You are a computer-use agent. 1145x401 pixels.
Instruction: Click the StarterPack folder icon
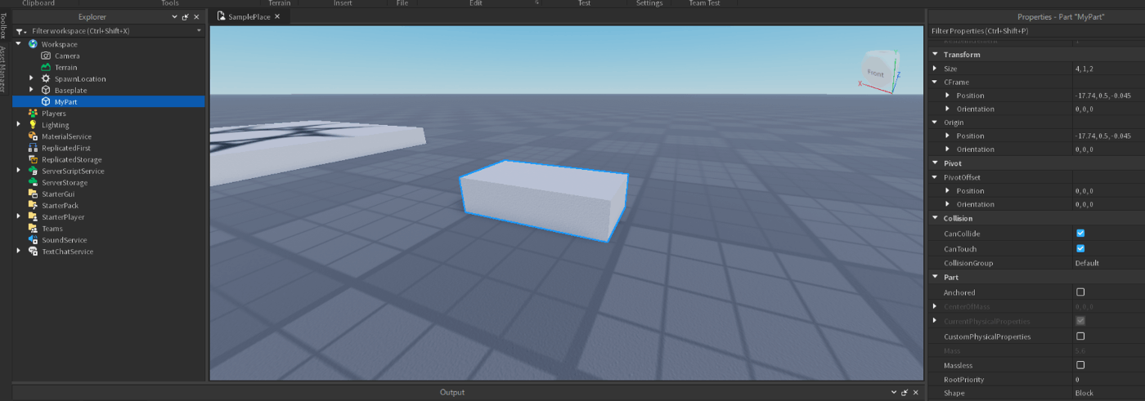[x=33, y=205]
